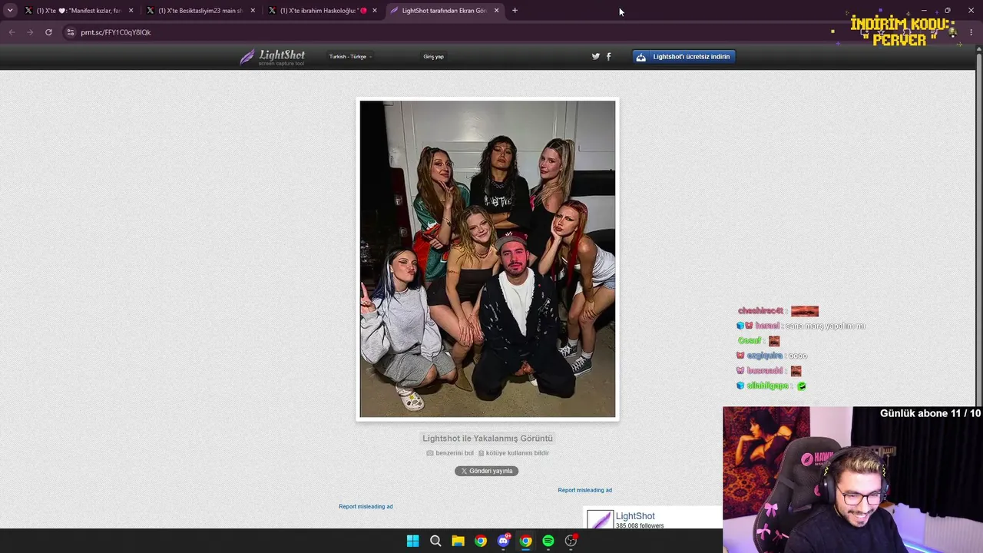The image size is (983, 553).
Task: Click the left 'Report misleading ad' link
Action: 366,506
